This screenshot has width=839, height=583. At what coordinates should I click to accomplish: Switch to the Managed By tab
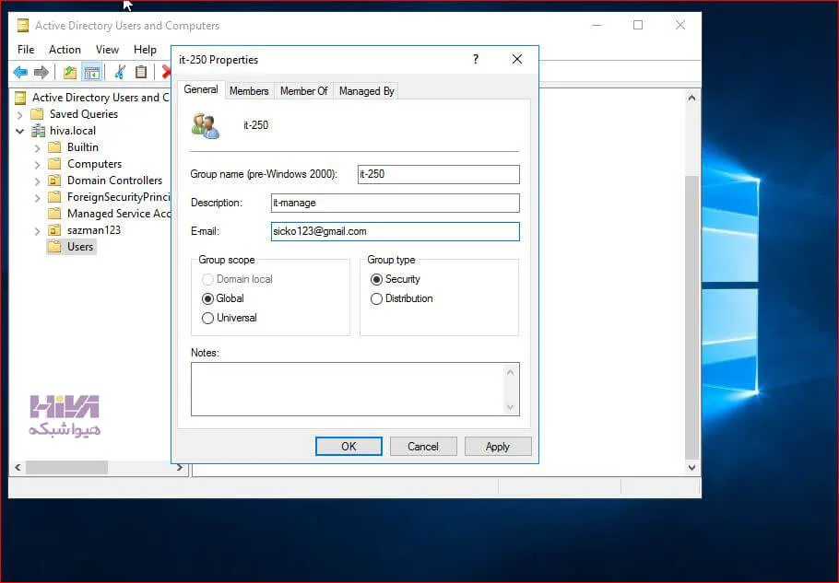click(x=367, y=91)
